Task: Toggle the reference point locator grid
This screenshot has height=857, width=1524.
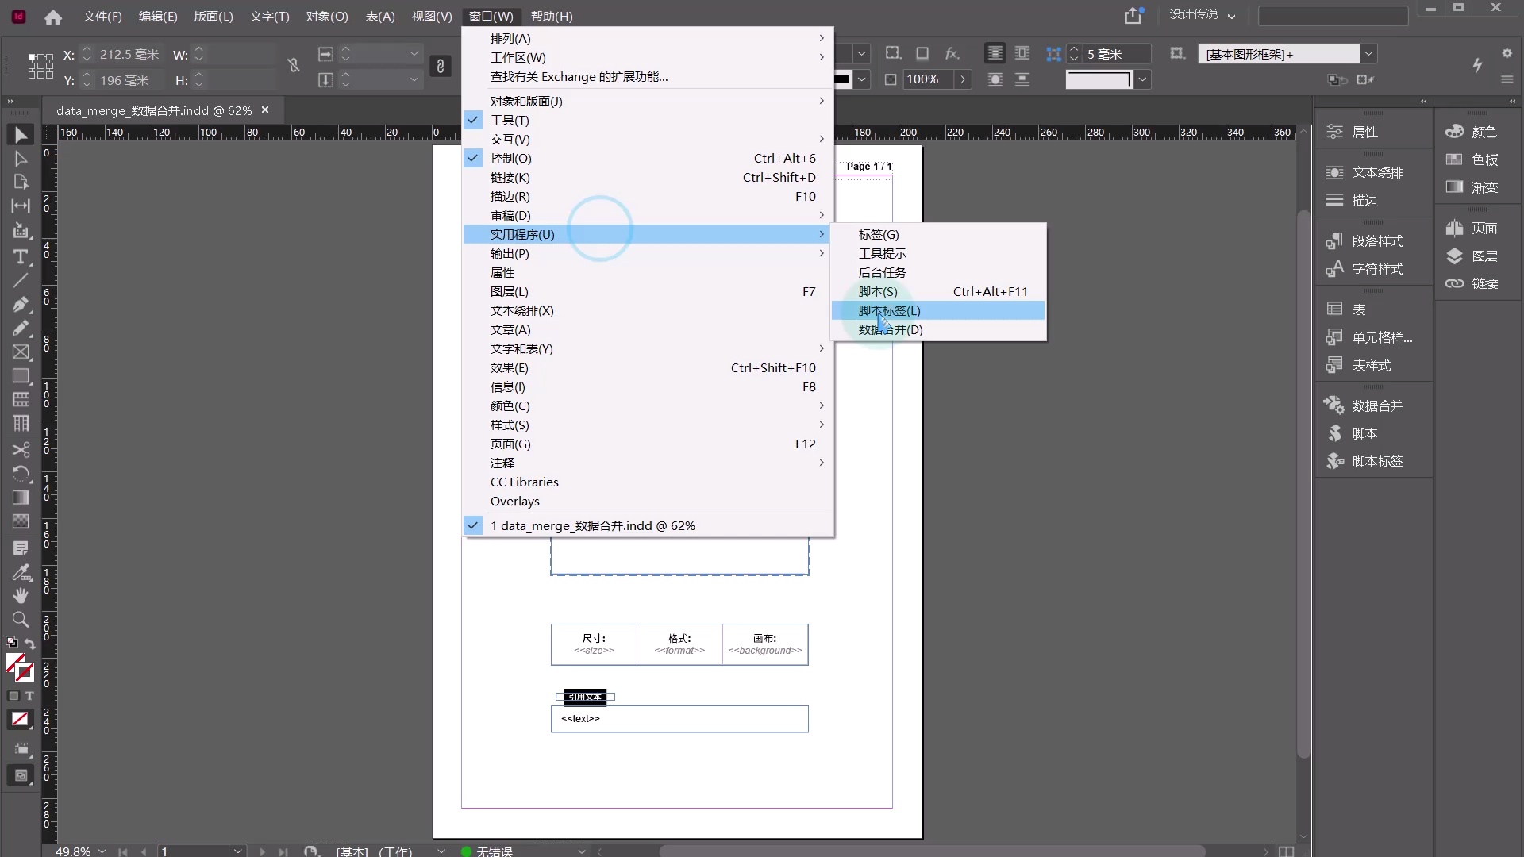Action: [40, 66]
